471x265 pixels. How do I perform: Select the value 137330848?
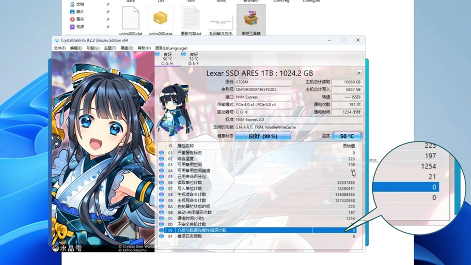click(345, 200)
